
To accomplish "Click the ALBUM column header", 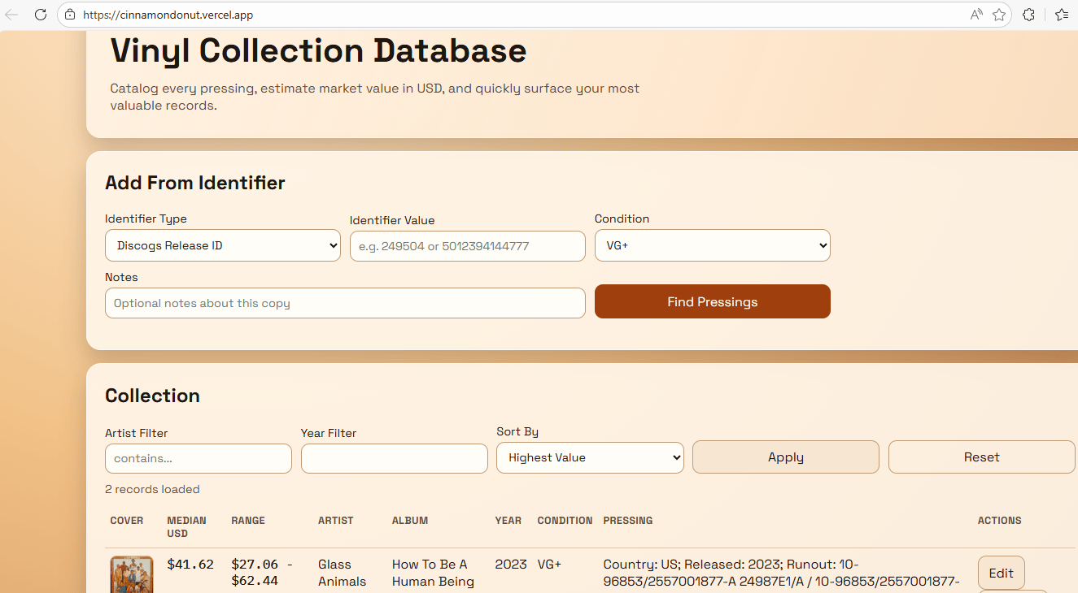I will click(x=410, y=521).
